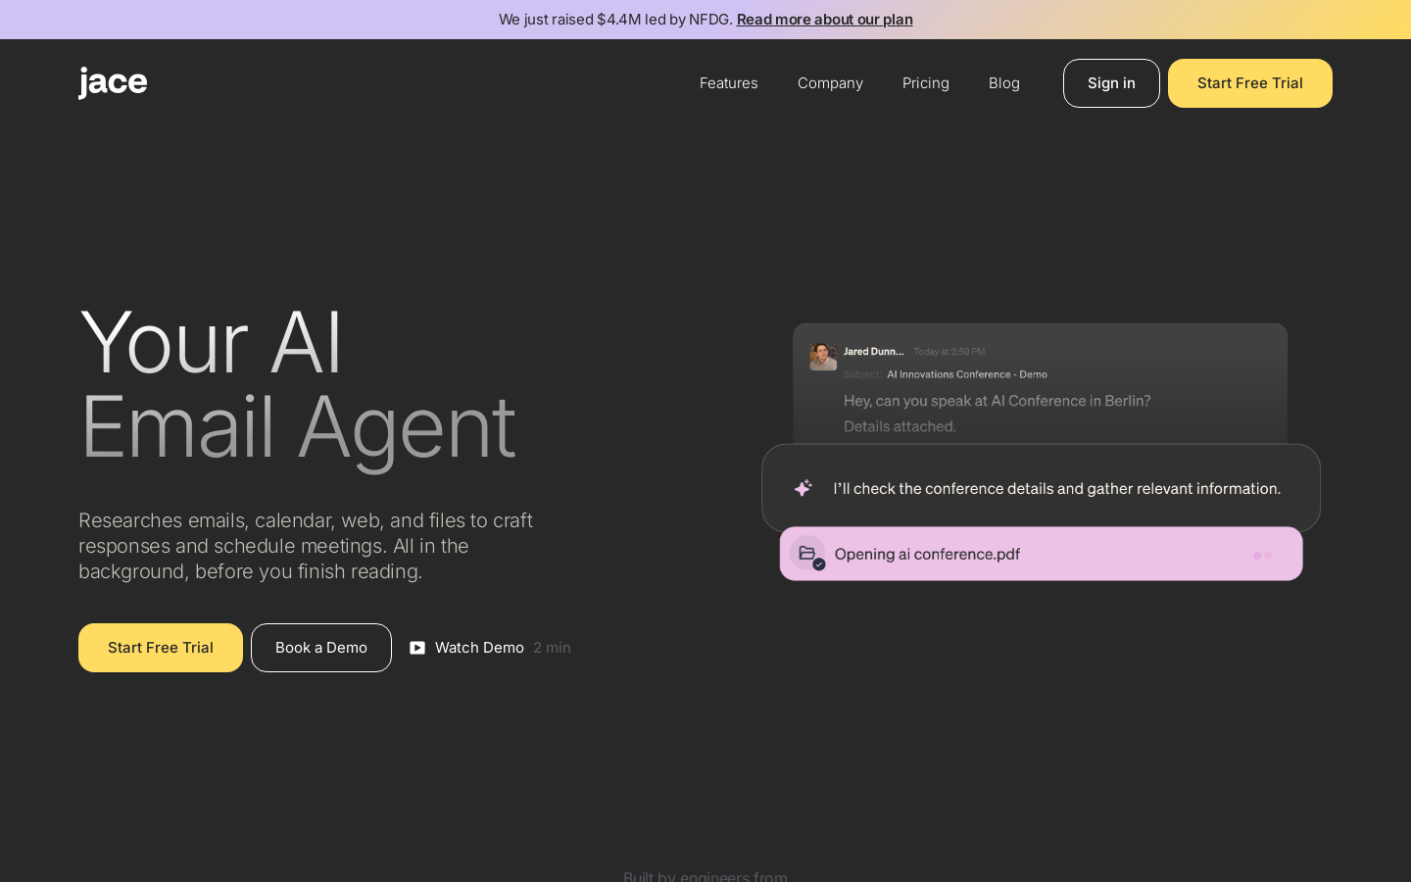
Task: Click the 'AI Innovations Conference - Demo' subject
Action: (x=967, y=374)
